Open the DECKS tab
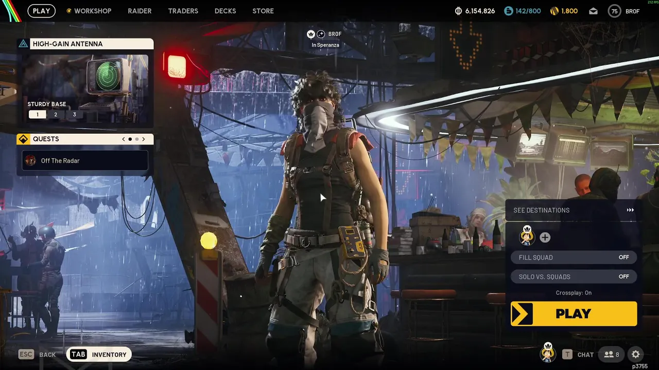This screenshot has width=659, height=370. tap(225, 11)
